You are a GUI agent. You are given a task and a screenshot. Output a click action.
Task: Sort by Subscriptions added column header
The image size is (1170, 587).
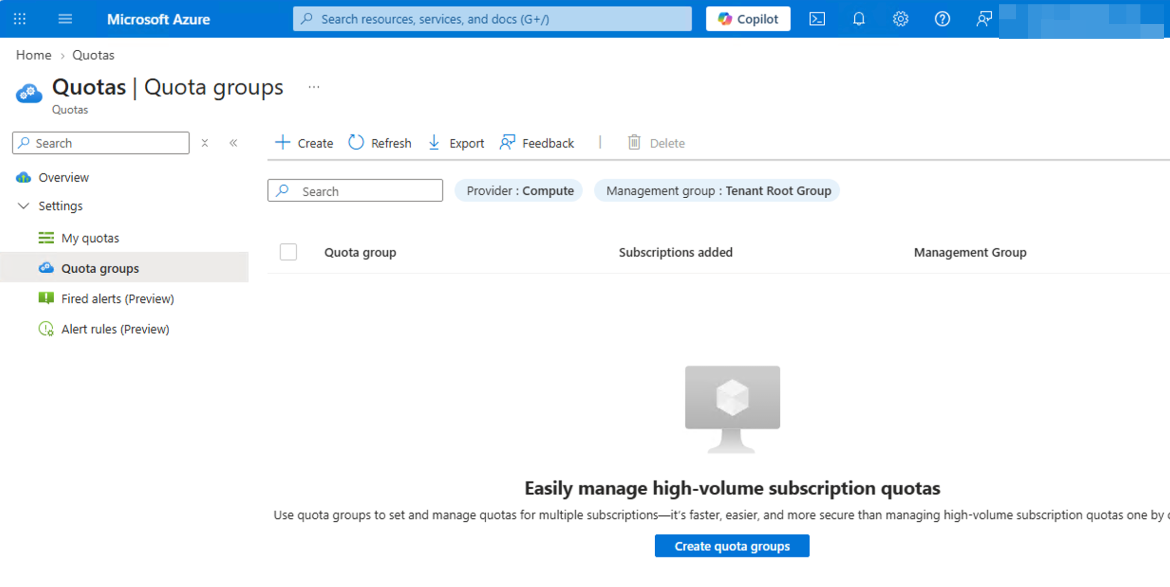pos(676,252)
